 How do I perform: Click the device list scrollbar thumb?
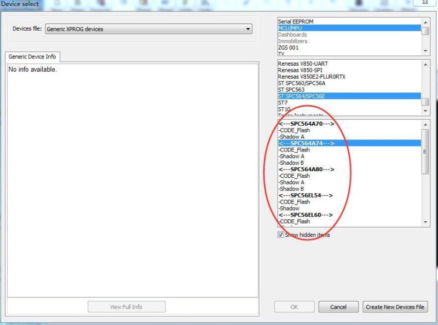pyautogui.click(x=425, y=152)
